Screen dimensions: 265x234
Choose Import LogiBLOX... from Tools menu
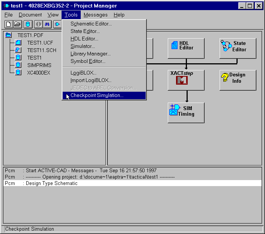point(104,80)
